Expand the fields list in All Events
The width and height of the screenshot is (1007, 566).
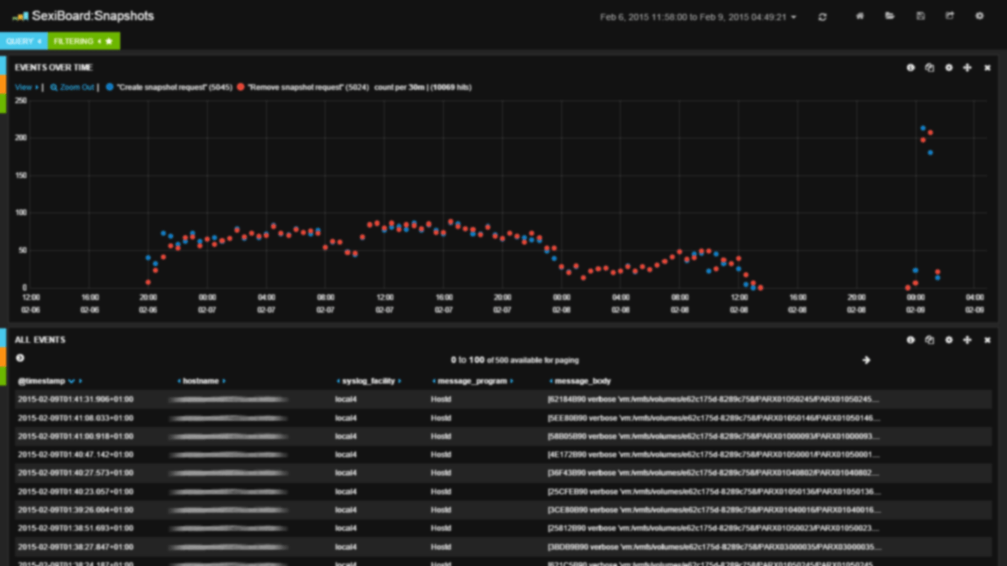tap(20, 358)
